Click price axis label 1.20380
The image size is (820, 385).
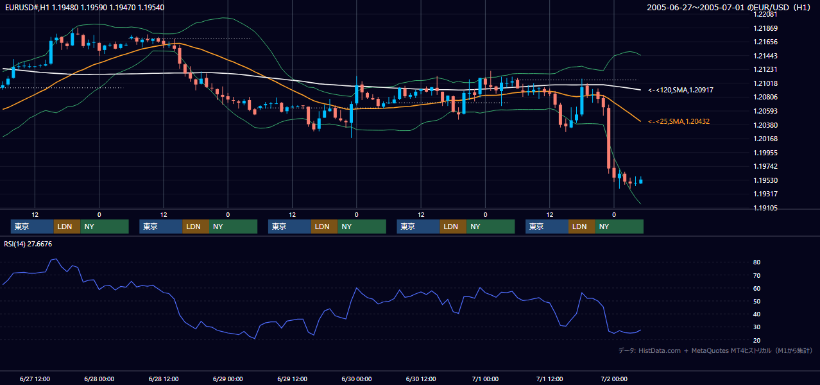point(765,125)
